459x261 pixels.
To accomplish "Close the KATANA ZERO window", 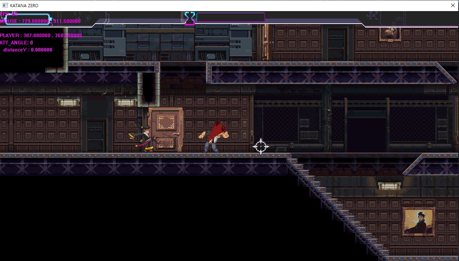I will pyautogui.click(x=453, y=5).
